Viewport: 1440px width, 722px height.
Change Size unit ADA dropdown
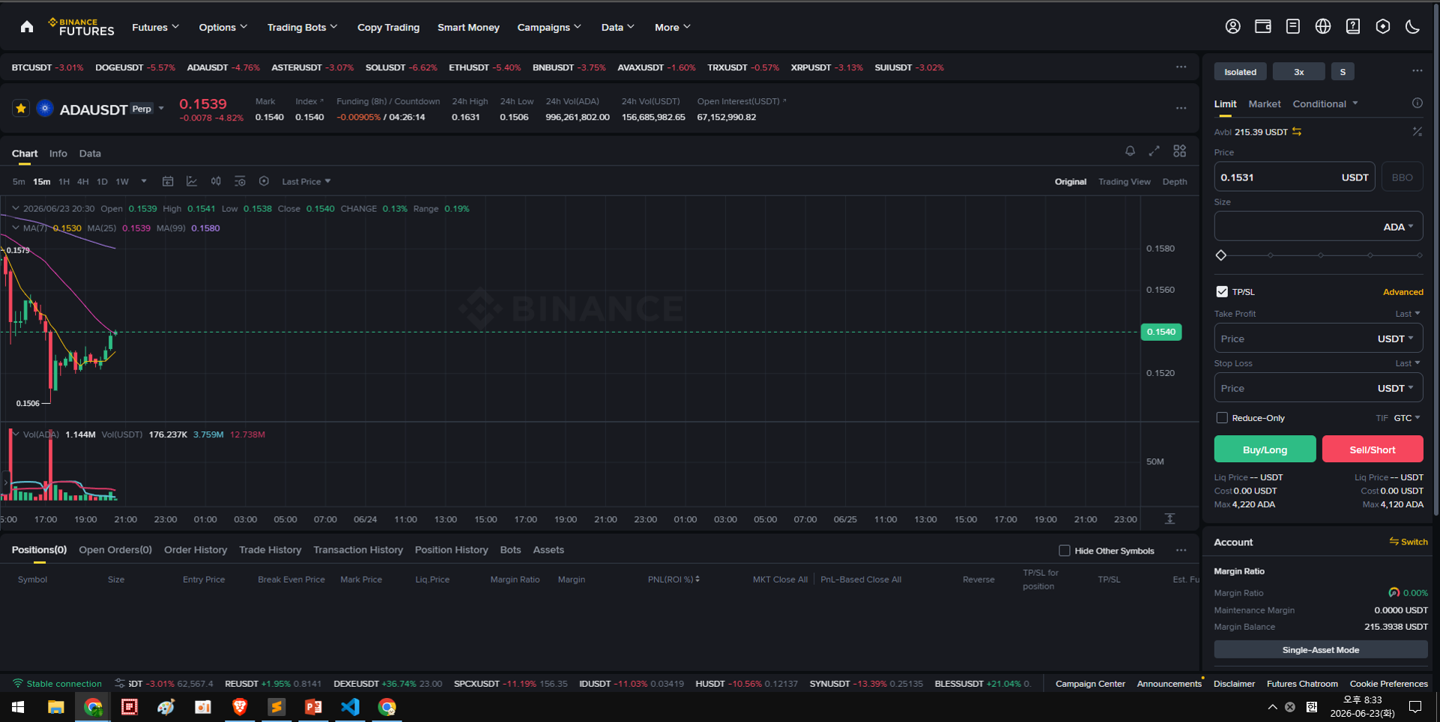coord(1398,227)
